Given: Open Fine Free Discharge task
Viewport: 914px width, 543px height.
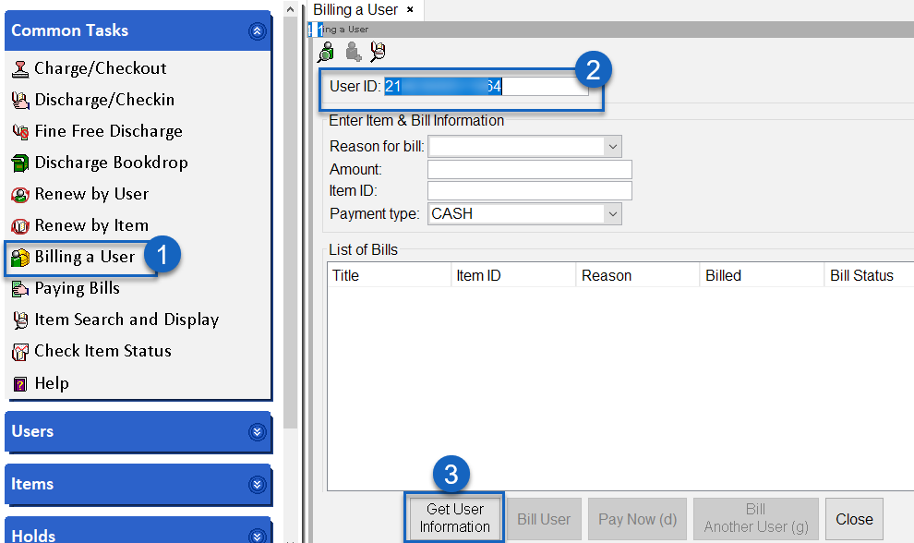Looking at the screenshot, I should 108,131.
